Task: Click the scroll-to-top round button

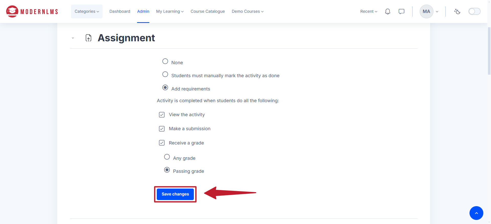Action: tap(476, 213)
